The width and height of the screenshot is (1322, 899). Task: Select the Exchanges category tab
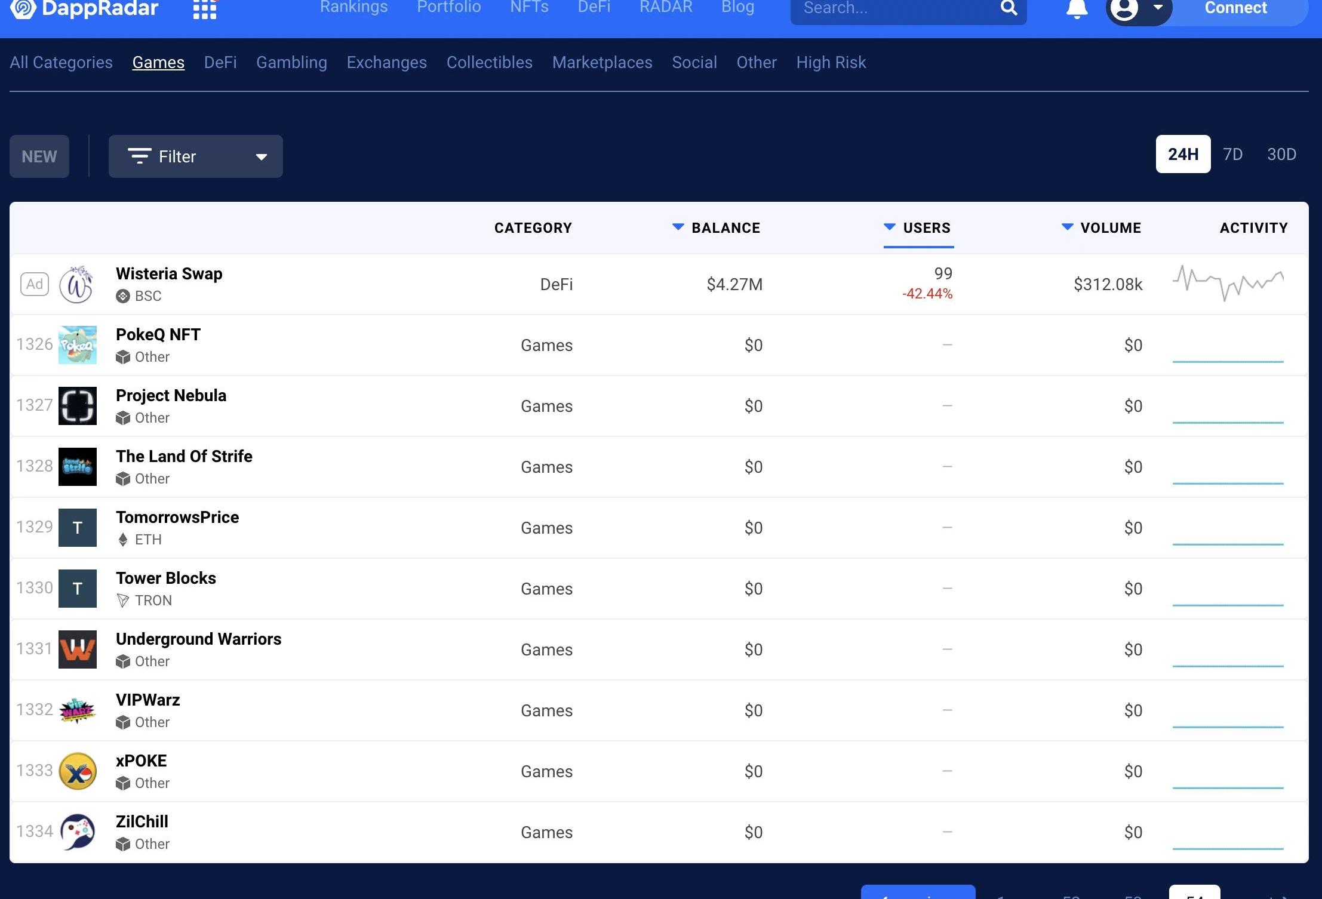click(x=387, y=62)
